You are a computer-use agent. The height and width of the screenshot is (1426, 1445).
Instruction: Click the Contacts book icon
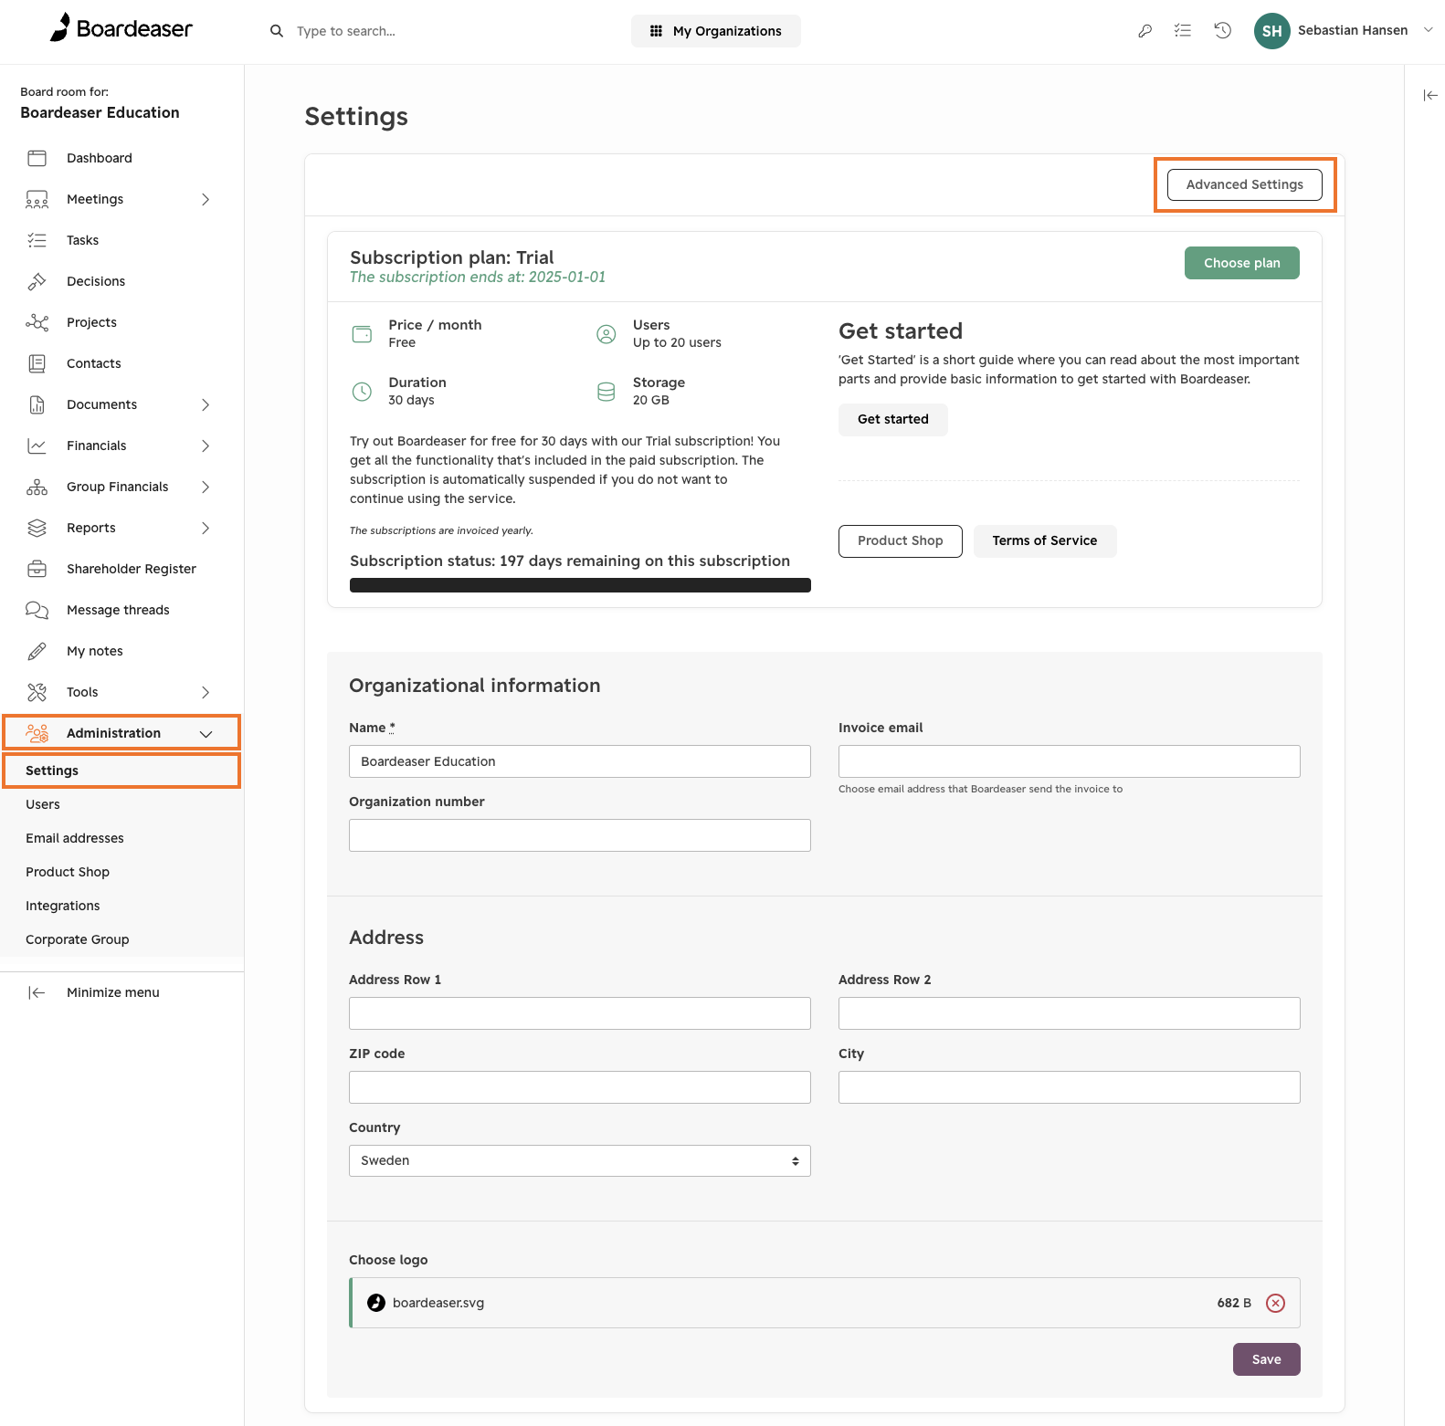[37, 363]
